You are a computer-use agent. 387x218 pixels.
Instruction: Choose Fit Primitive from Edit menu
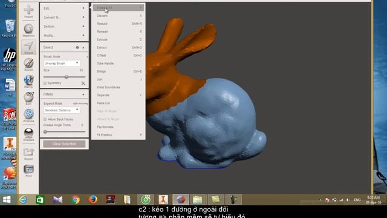pos(119,135)
